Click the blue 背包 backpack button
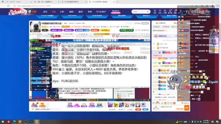Screen dimensions: 221x124 [x=145, y=109]
